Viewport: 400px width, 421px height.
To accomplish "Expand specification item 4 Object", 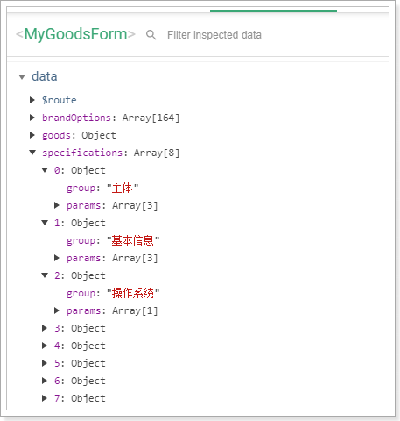I will (45, 346).
